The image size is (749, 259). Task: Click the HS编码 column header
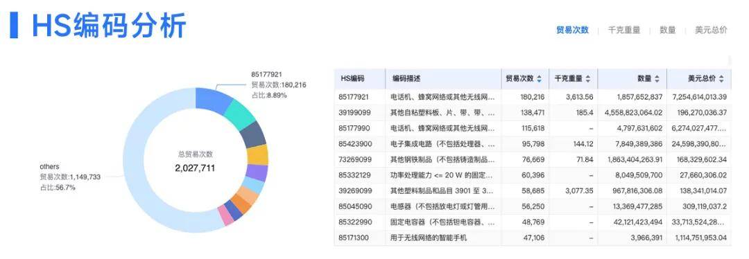tap(352, 79)
